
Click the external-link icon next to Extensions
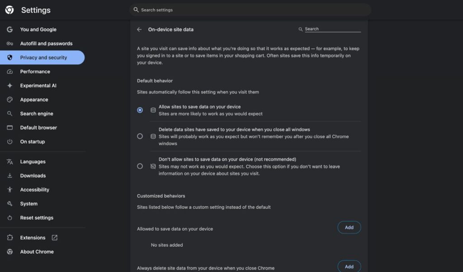click(55, 238)
